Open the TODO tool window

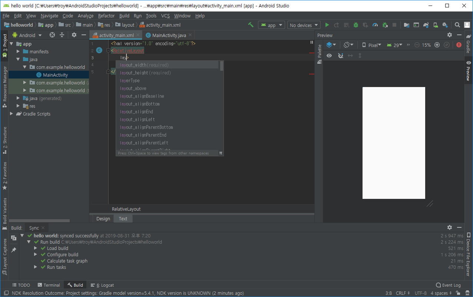coord(21,285)
